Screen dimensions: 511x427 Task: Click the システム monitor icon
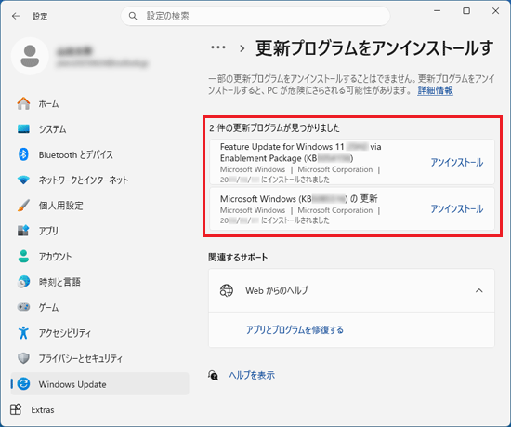tap(23, 129)
